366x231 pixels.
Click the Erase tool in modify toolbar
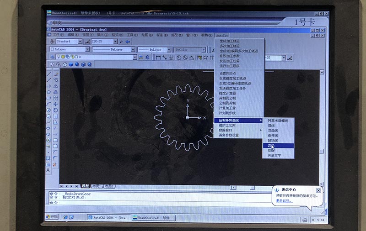coord(55,73)
